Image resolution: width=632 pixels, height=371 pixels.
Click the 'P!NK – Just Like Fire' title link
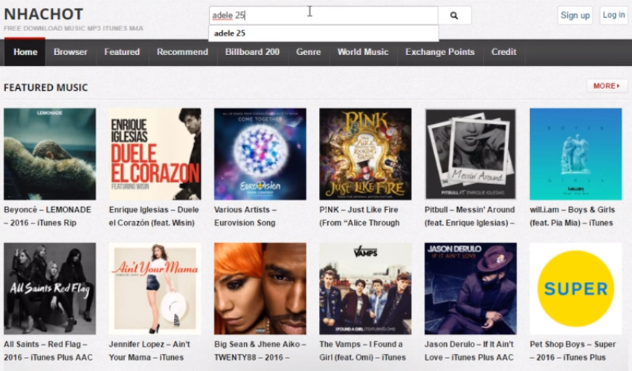[x=360, y=216]
